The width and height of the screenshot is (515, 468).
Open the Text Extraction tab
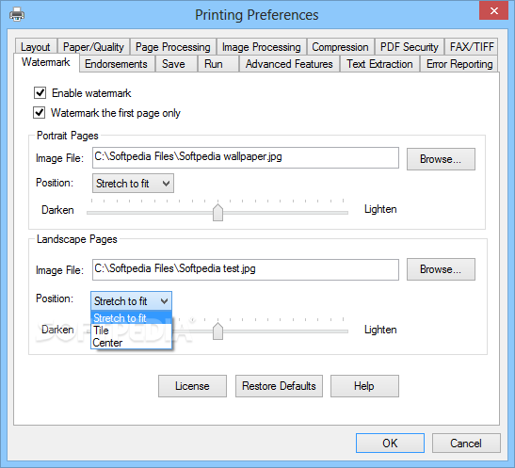379,64
